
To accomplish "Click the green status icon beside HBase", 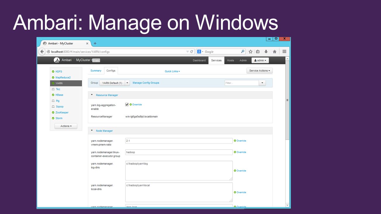I will click(53, 95).
